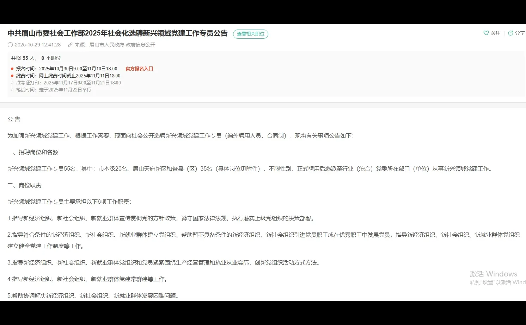Viewport: 526px width, 325px height.
Task: Click the chain link icon before 来源
Action: [x=70, y=45]
